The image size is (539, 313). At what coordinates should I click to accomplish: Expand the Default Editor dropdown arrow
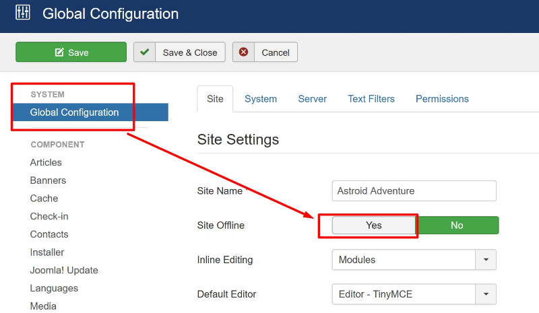486,294
